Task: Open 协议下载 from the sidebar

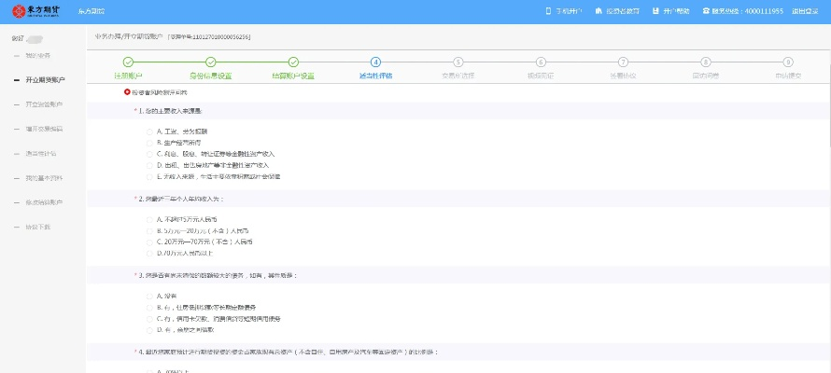Action: pos(38,226)
